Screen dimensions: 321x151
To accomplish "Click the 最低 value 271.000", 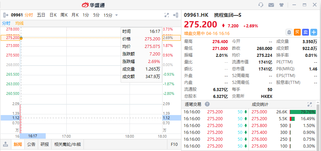I will coord(220,48).
